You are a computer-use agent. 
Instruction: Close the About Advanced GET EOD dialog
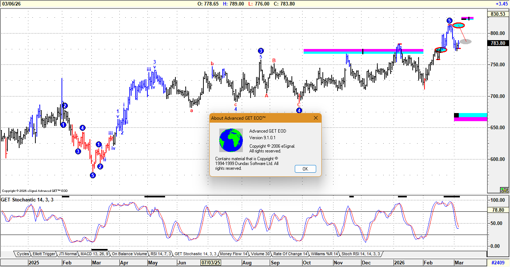click(315, 118)
